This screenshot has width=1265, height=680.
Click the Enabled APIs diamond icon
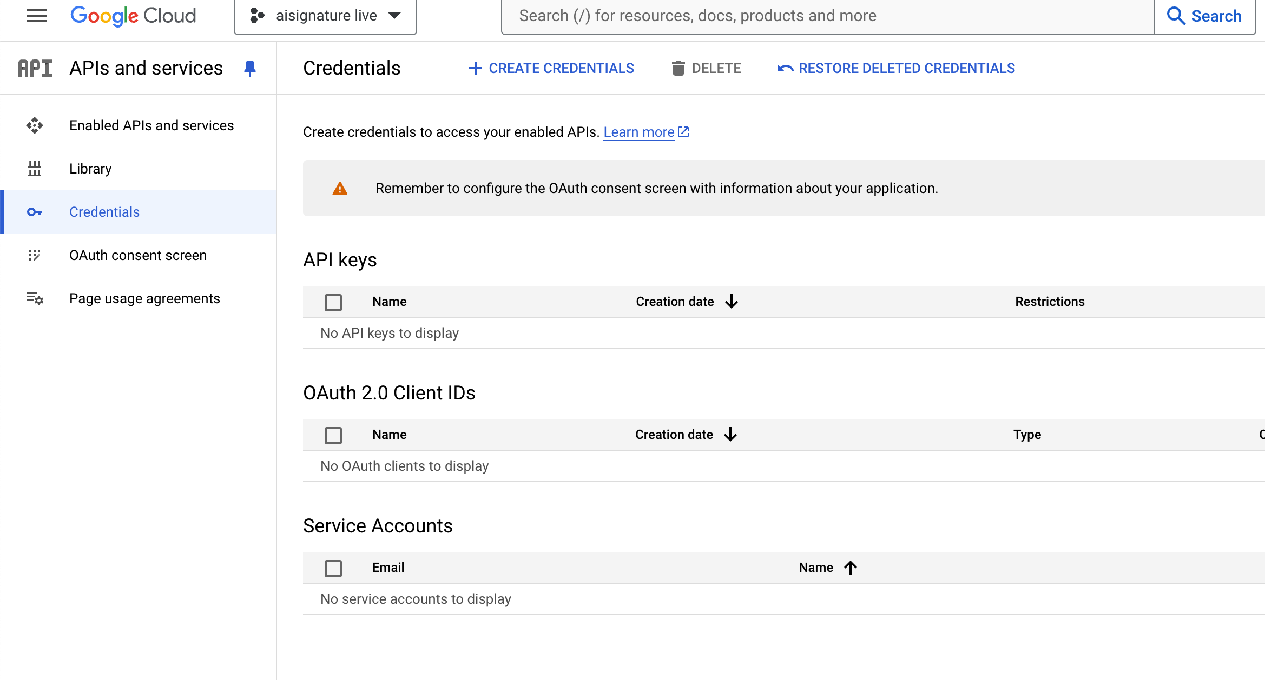[35, 125]
